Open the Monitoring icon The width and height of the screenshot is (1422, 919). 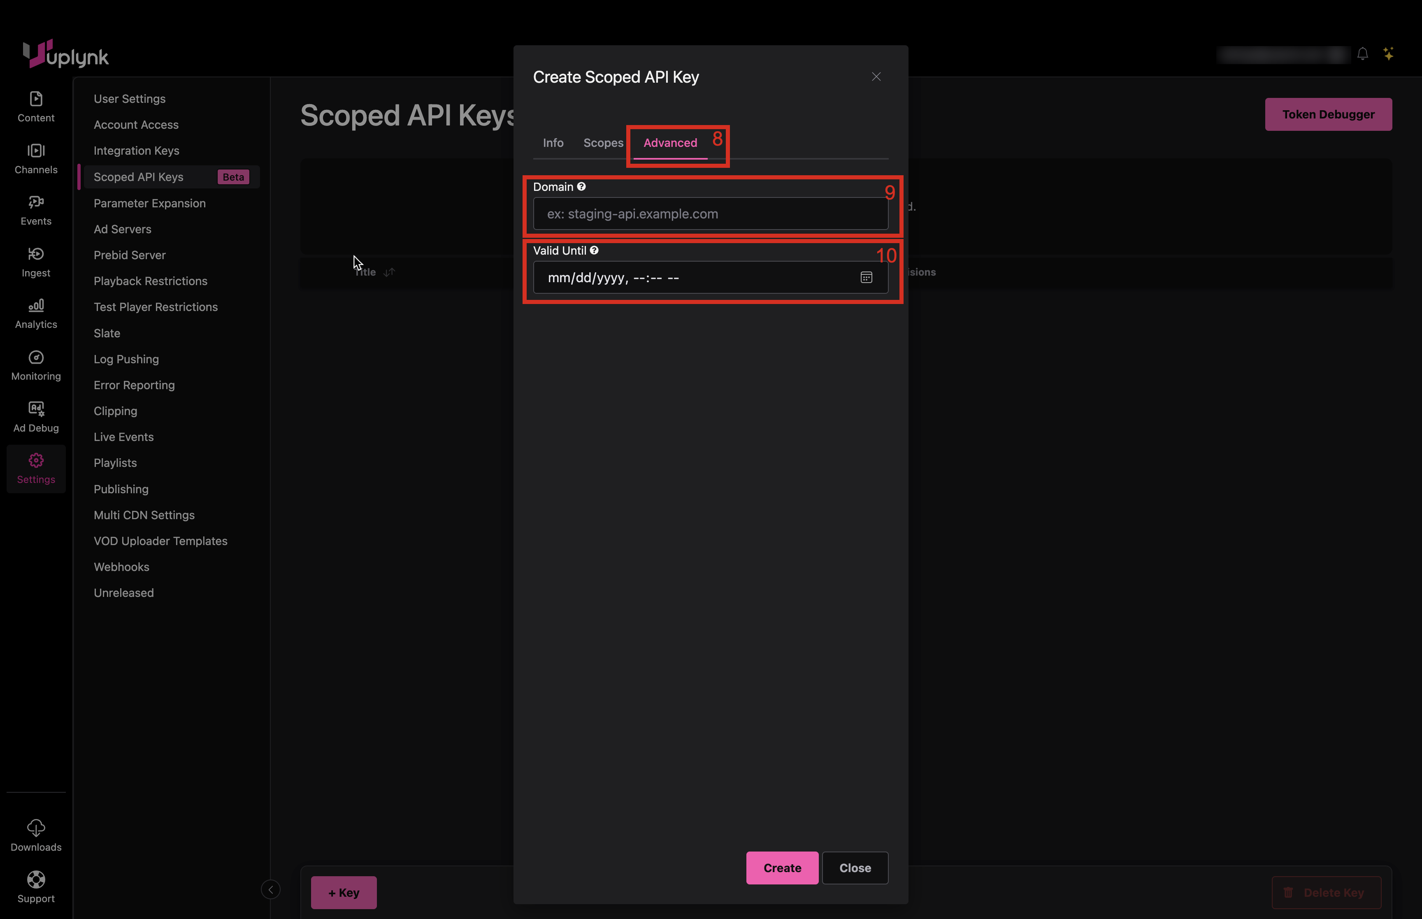point(36,357)
